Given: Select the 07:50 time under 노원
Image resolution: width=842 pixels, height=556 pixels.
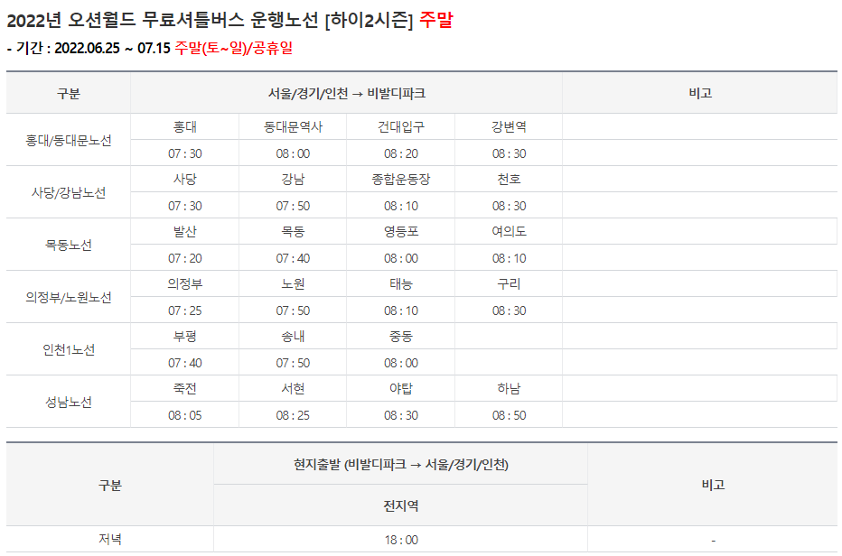Looking at the screenshot, I should pos(293,310).
